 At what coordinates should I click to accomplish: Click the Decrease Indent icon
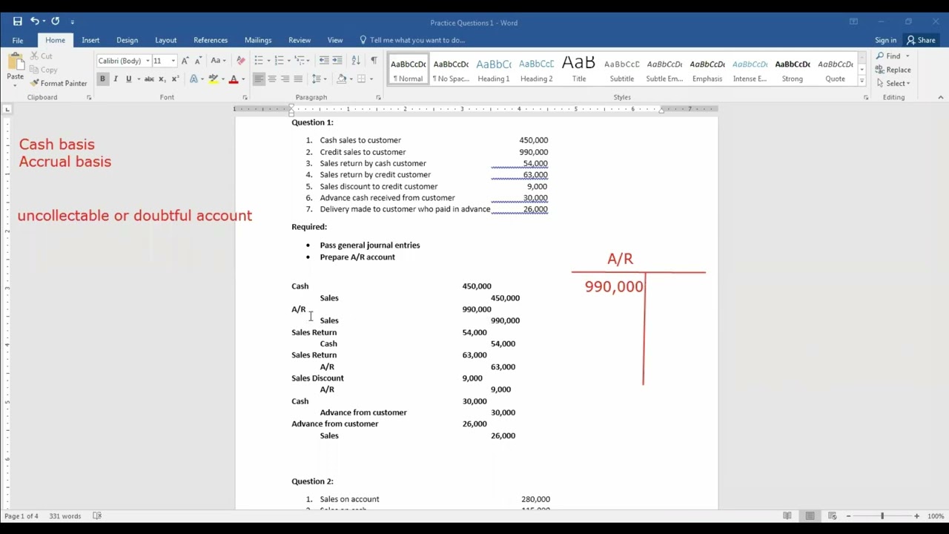point(324,61)
